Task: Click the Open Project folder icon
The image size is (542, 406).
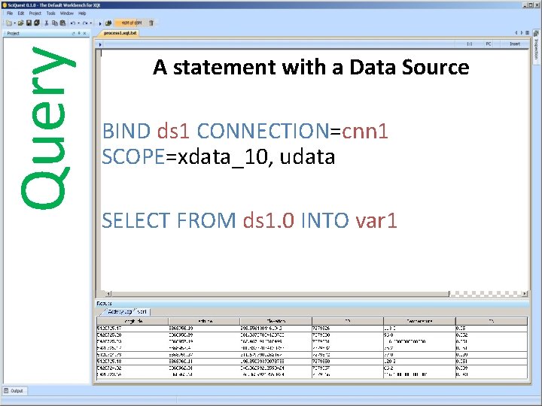Action: click(x=21, y=23)
